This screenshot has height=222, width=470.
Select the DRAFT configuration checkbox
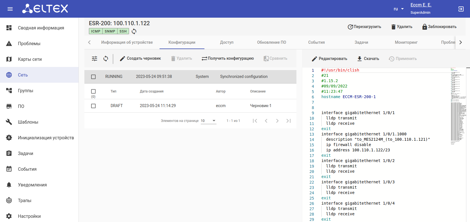[x=93, y=106]
